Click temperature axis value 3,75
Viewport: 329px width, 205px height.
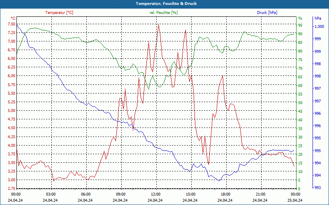pos(12,154)
